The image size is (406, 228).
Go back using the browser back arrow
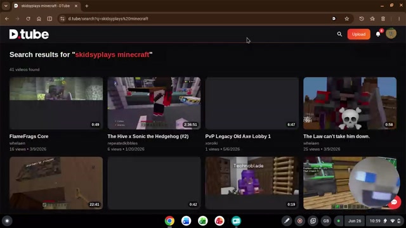[7, 18]
